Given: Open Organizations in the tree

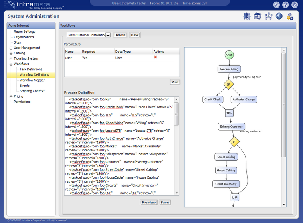Looking at the screenshot, I should (24, 37).
